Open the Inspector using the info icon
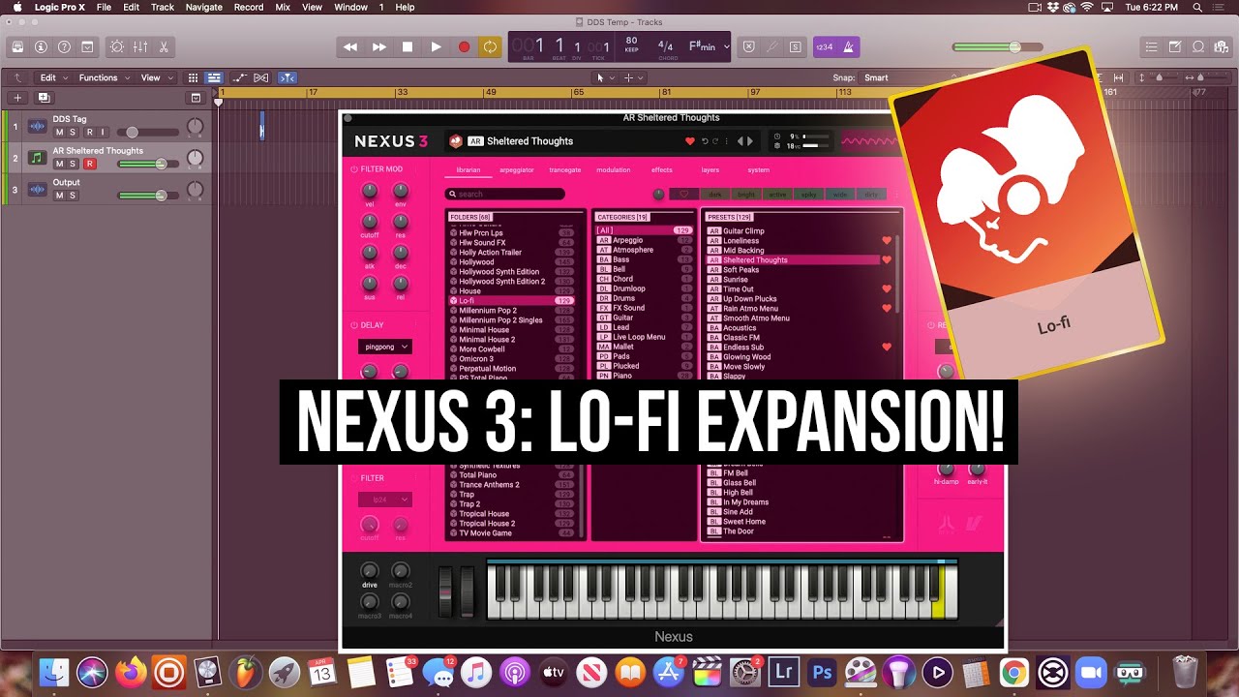 [41, 46]
